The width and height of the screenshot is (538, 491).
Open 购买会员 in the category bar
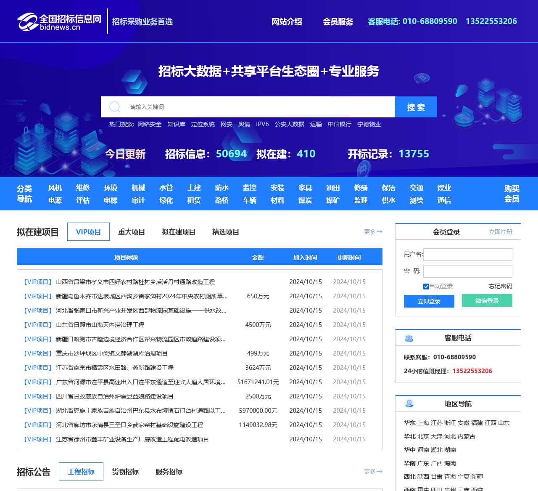pyautogui.click(x=512, y=194)
